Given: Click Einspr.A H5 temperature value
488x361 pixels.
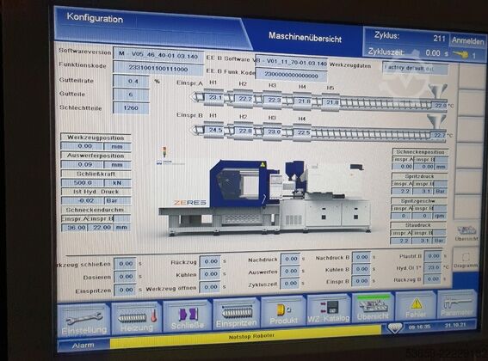Looking at the screenshot, I should [x=331, y=102].
